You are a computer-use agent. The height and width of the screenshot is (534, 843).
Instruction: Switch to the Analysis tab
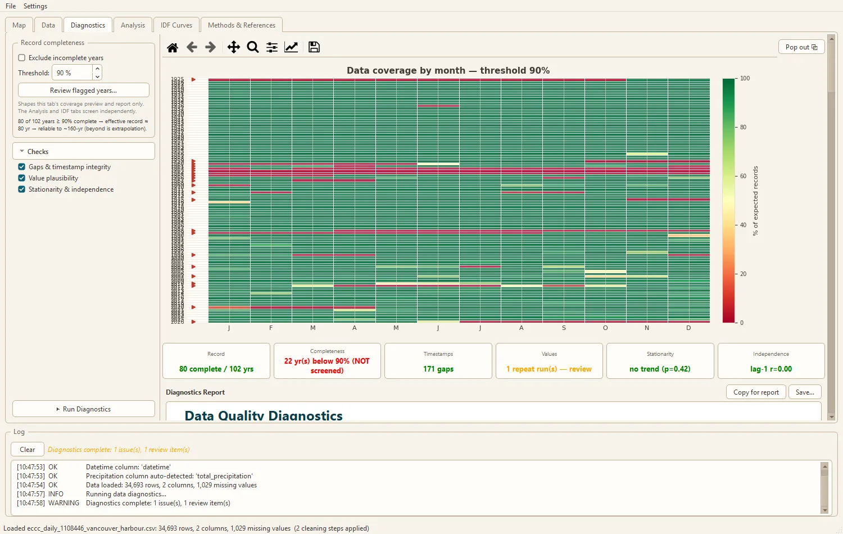click(x=133, y=25)
